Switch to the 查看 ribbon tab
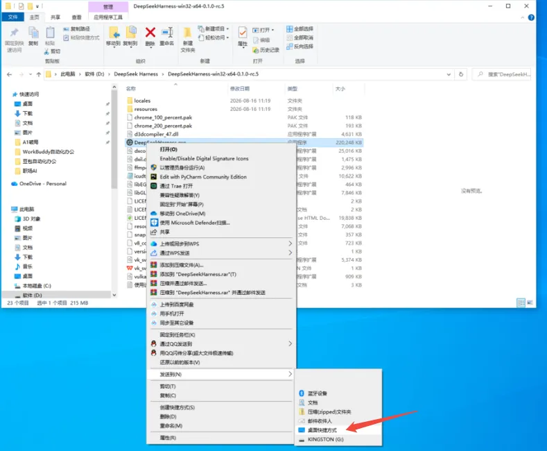Image resolution: width=547 pixels, height=451 pixels. click(x=76, y=17)
